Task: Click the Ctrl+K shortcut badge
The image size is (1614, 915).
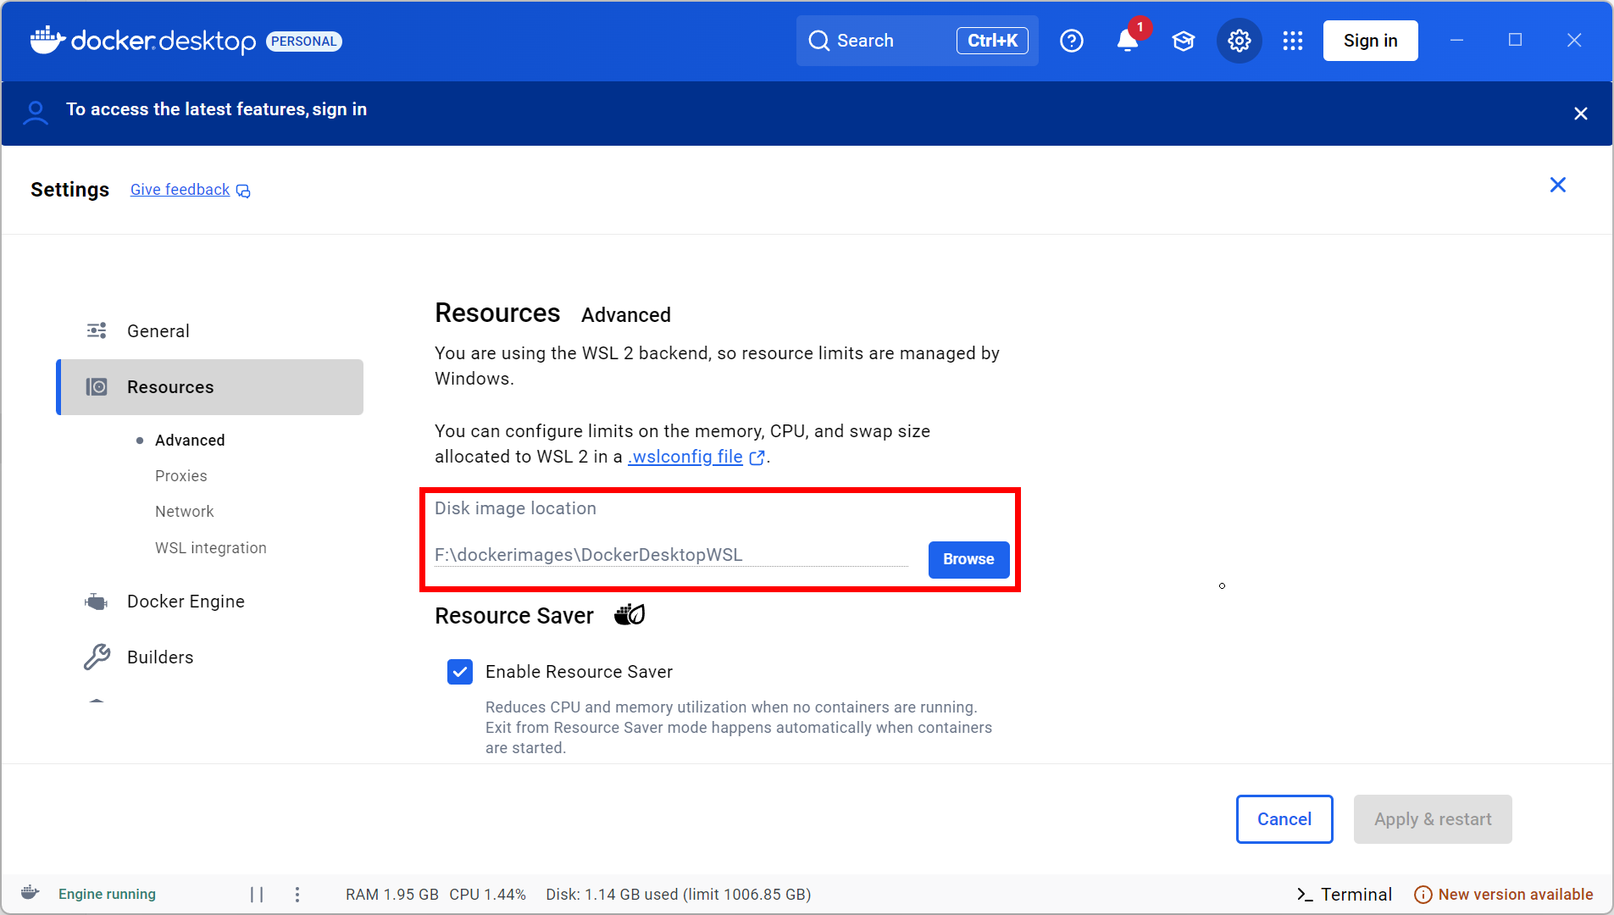Action: 992,41
